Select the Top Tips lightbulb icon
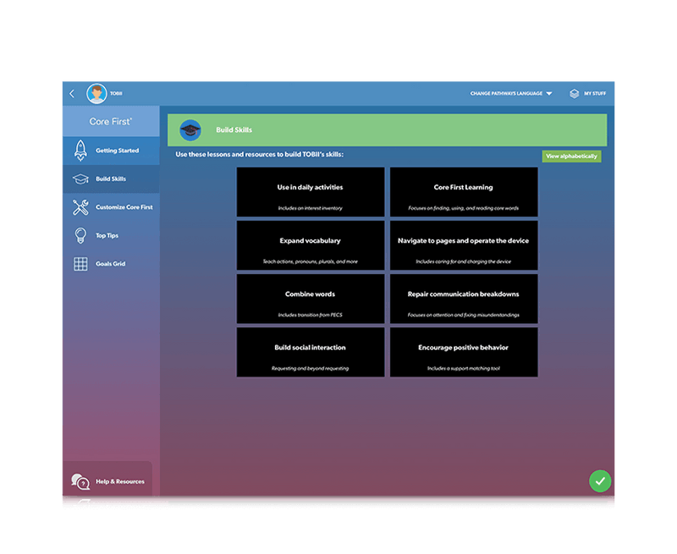 [80, 236]
